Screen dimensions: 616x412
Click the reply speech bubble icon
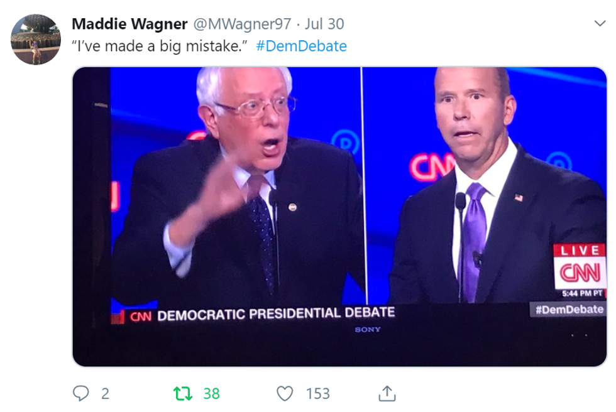click(81, 393)
